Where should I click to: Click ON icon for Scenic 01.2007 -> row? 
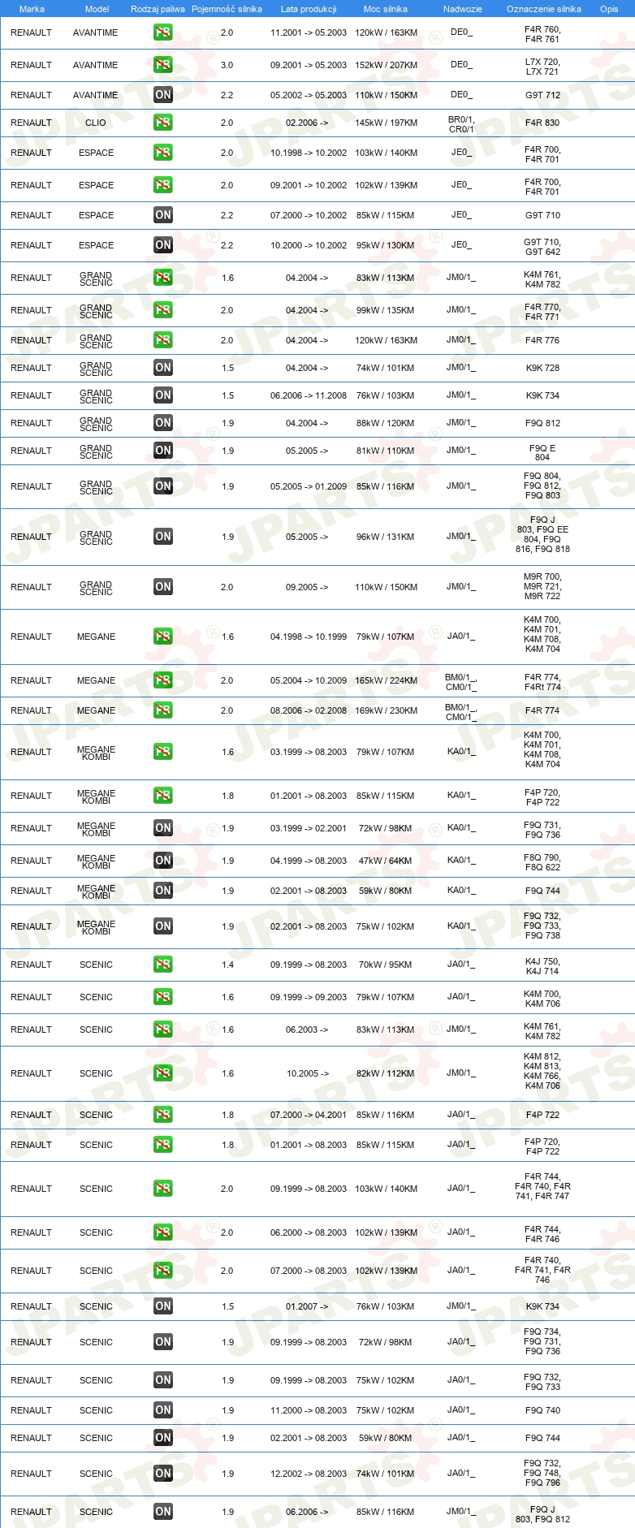tap(163, 1306)
